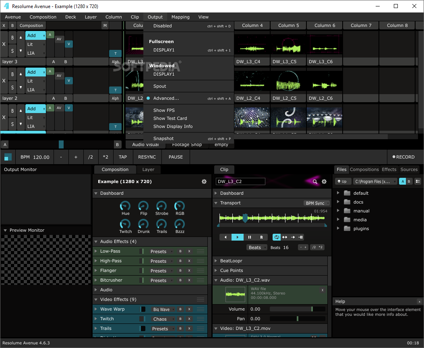This screenshot has height=348, width=424.
Task: Click the random playback R button
Action: coord(261,237)
